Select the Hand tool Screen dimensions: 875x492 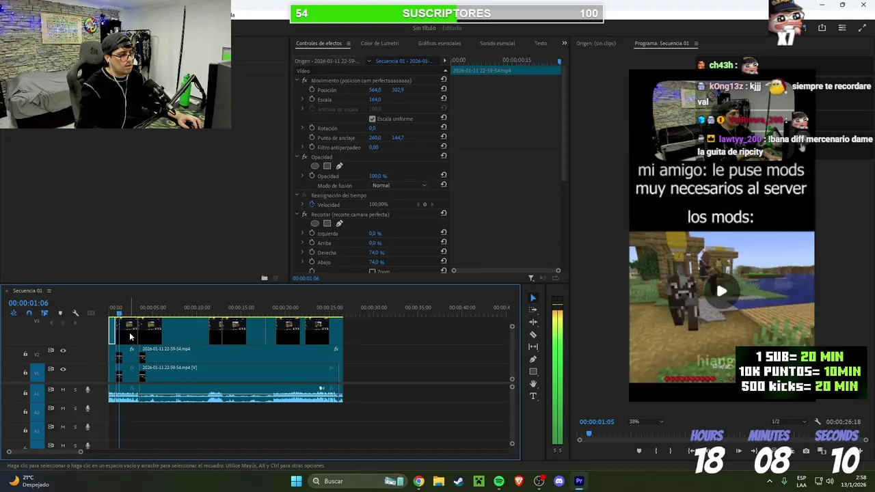[533, 384]
